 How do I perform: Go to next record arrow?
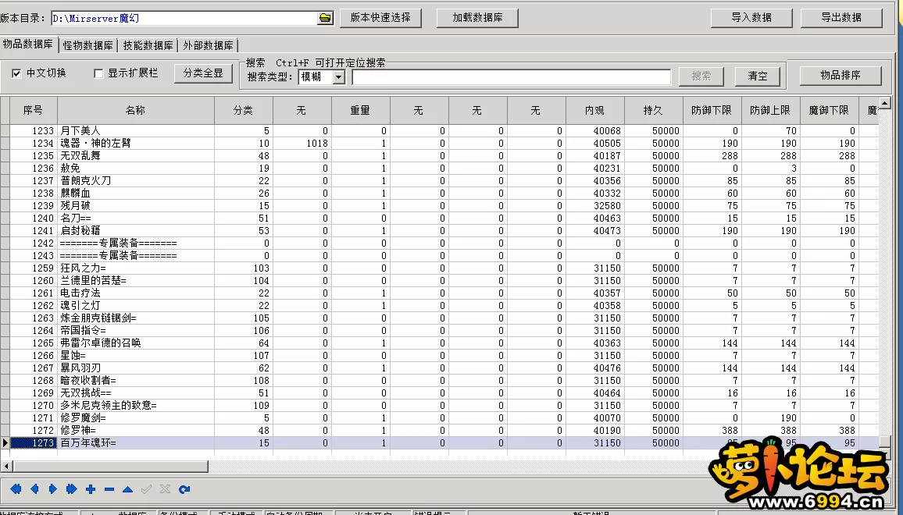pyautogui.click(x=53, y=489)
